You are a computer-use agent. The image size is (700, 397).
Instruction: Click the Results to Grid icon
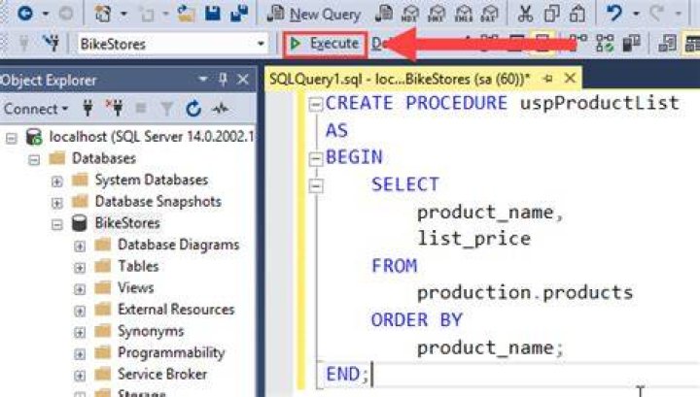pyautogui.click(x=691, y=44)
